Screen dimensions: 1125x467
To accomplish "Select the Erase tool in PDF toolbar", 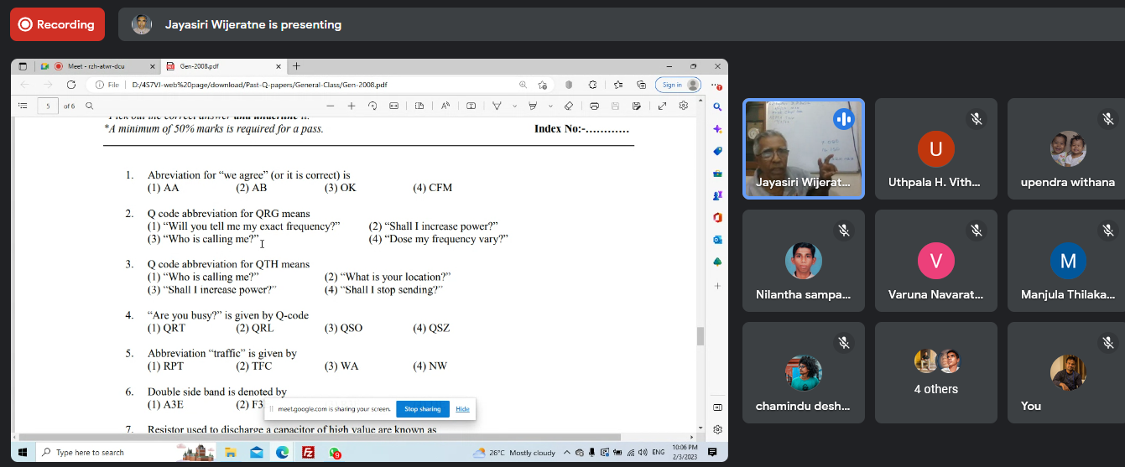I will [569, 106].
